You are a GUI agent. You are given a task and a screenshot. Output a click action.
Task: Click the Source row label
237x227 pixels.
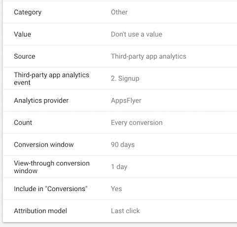[25, 56]
